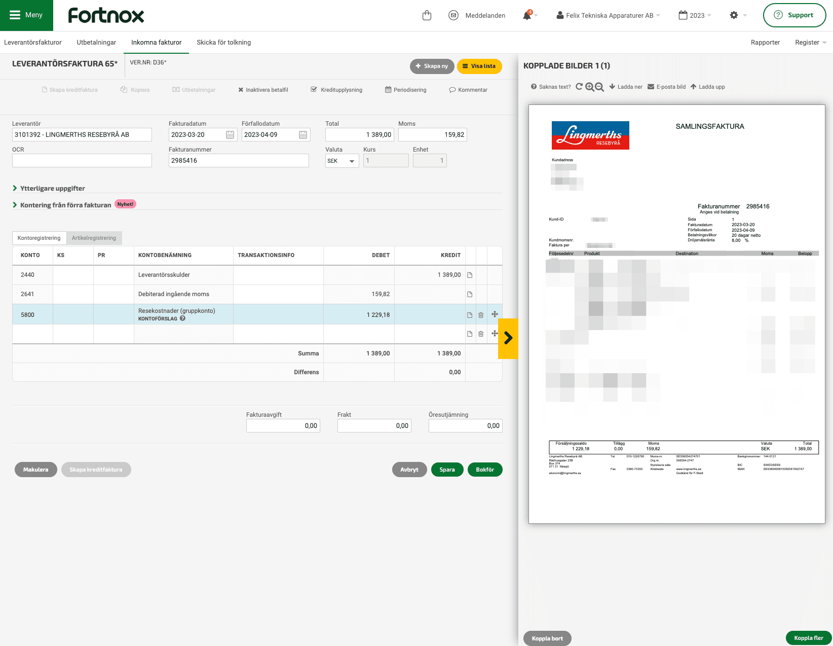Click the OCR input field
The height and width of the screenshot is (646, 833).
tap(82, 161)
